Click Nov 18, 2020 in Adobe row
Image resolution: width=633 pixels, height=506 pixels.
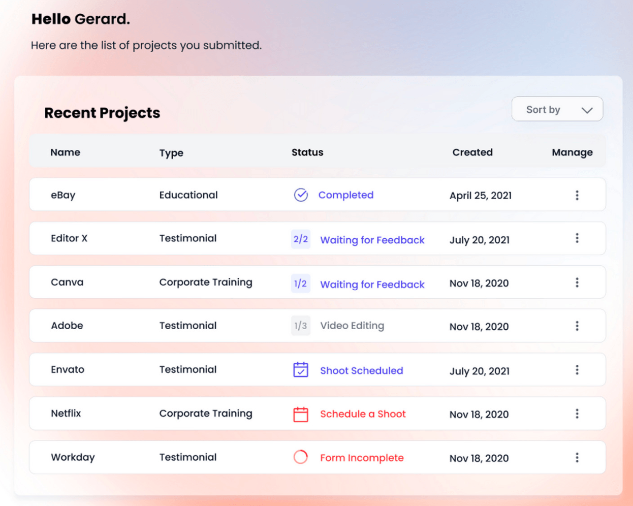[x=479, y=327]
